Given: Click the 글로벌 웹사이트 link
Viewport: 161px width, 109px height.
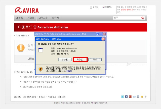Looking at the screenshot, I should coord(127,10).
